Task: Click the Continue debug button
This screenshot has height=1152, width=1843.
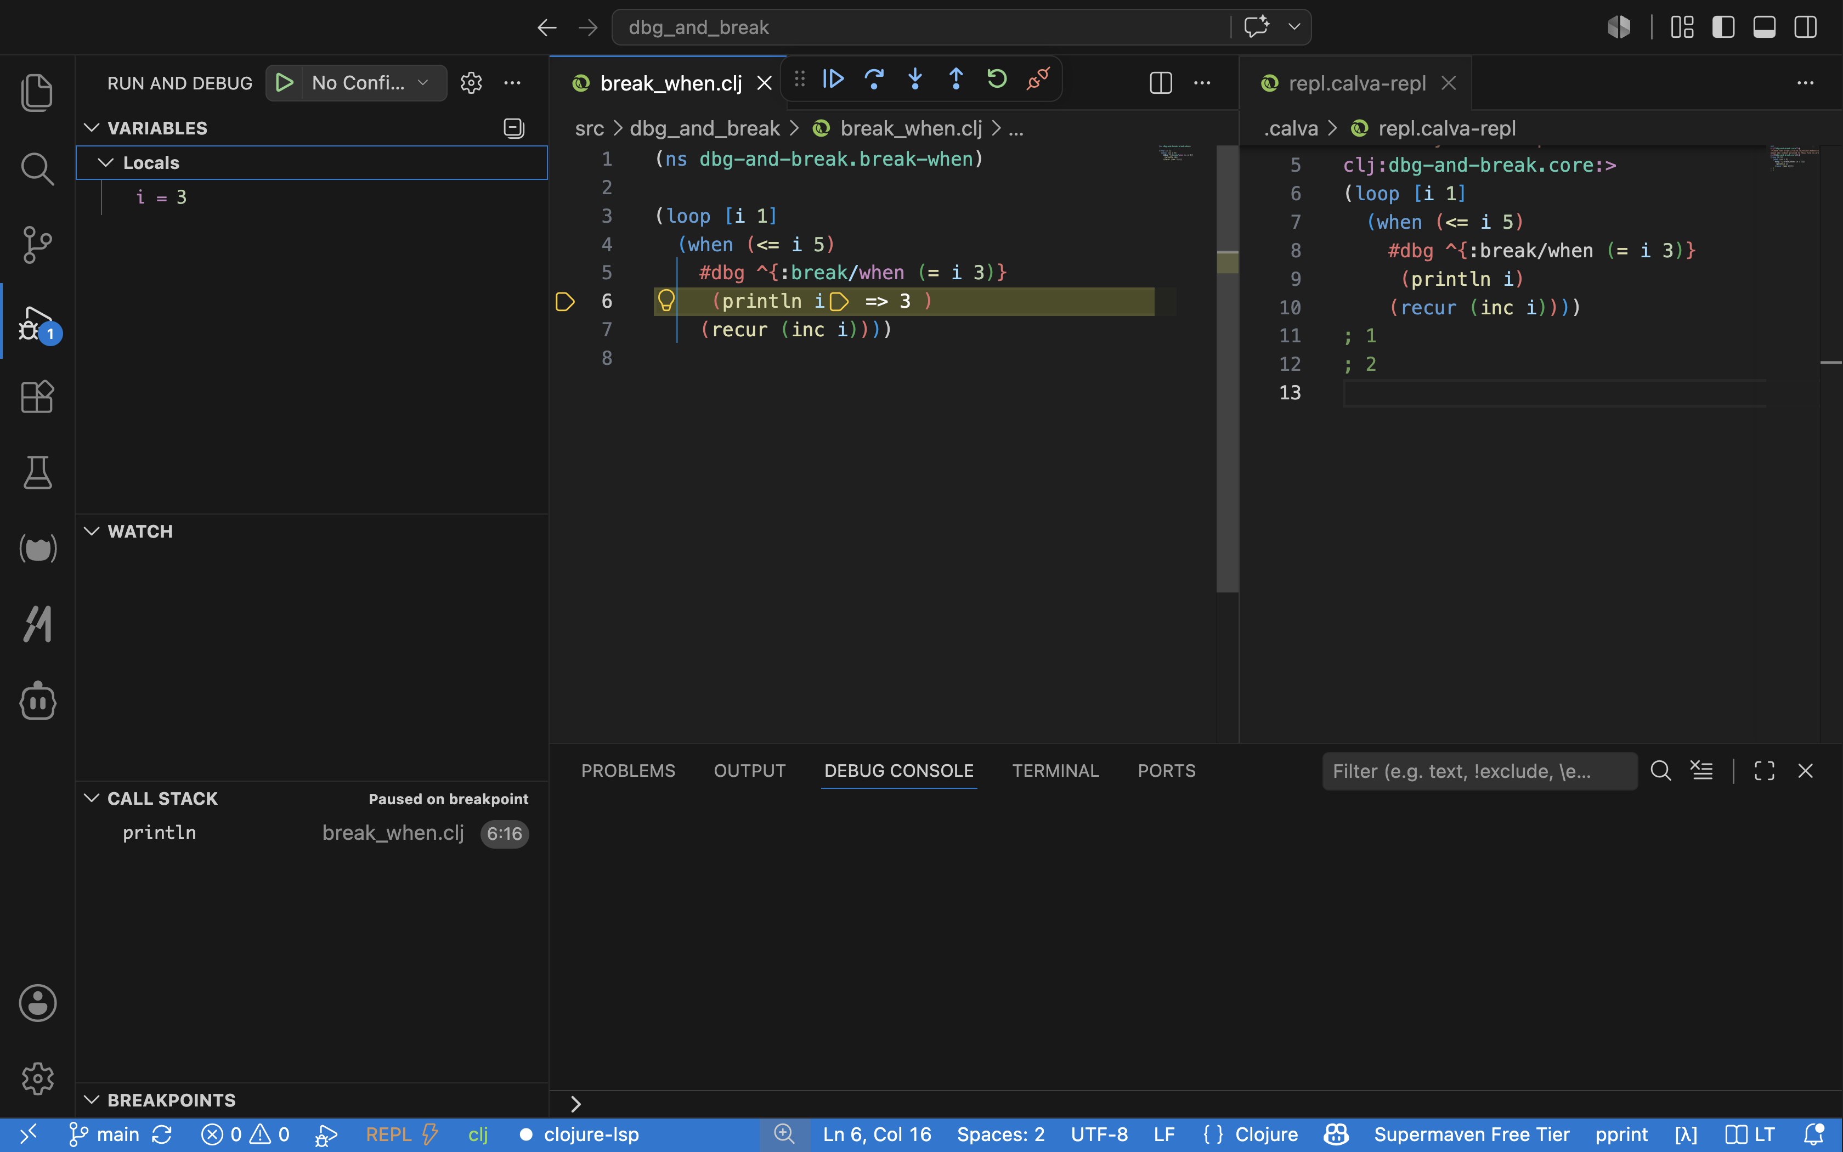Action: pos(833,78)
